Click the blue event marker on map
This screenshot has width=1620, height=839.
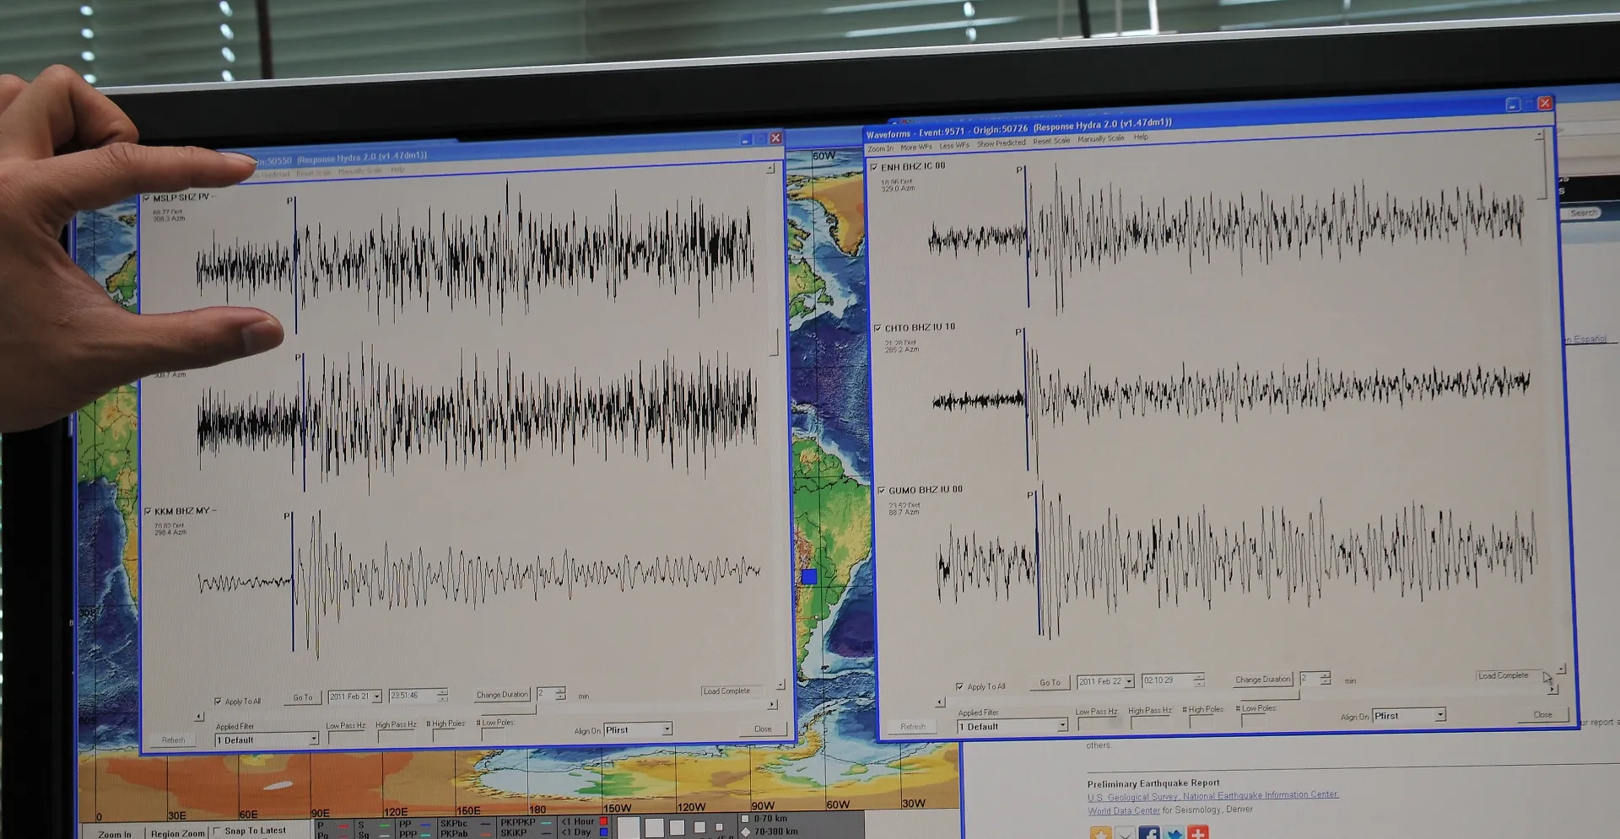click(x=809, y=577)
